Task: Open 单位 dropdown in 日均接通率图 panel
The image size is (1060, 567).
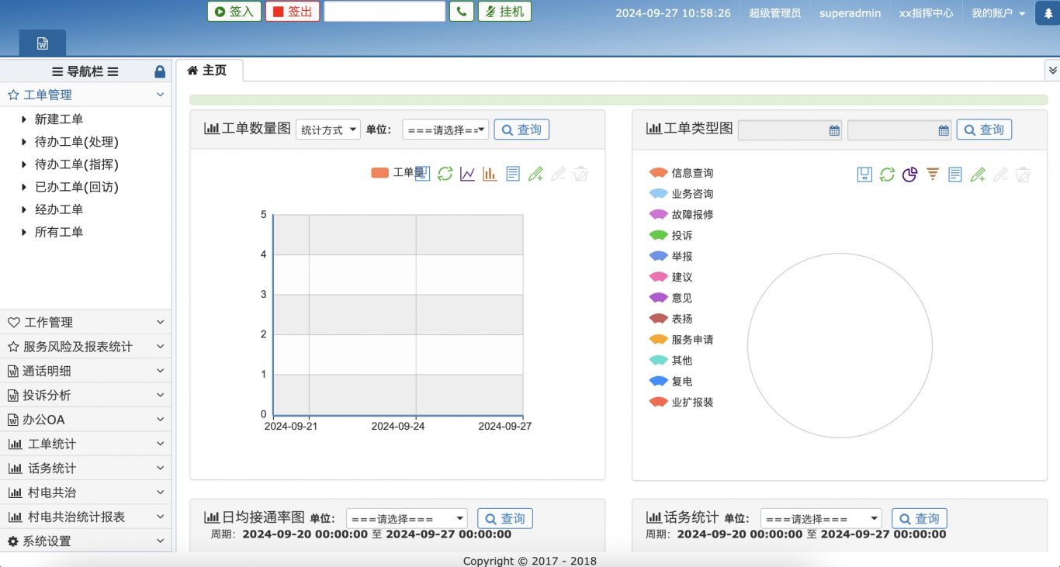Action: [x=407, y=518]
